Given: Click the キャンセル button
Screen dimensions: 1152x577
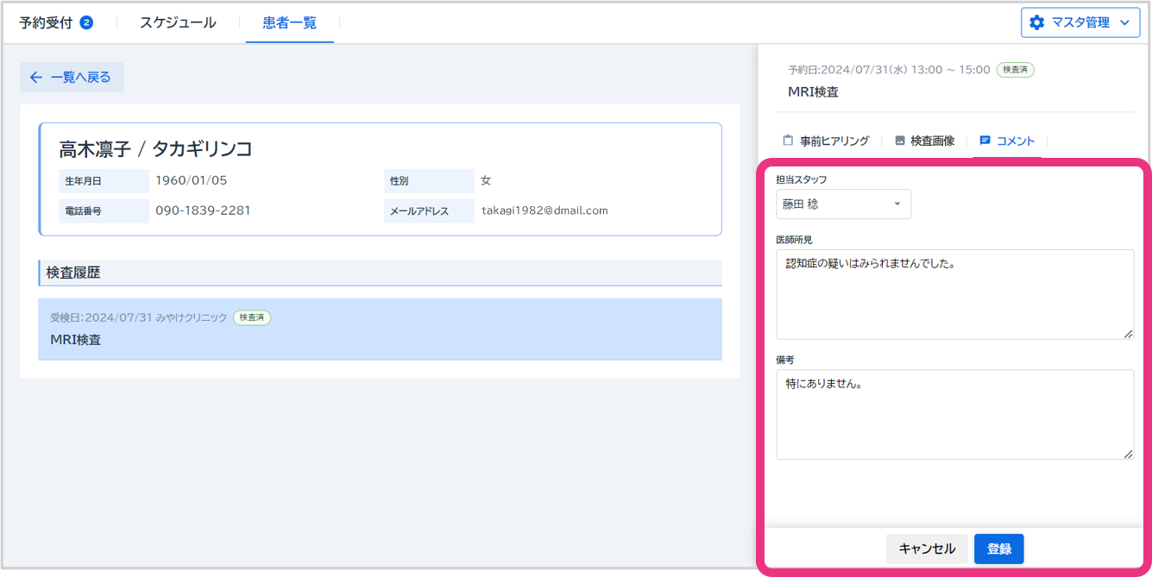Looking at the screenshot, I should click(x=927, y=549).
